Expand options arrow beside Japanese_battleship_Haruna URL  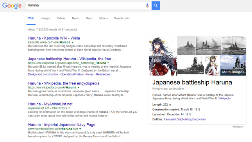(x=108, y=63)
